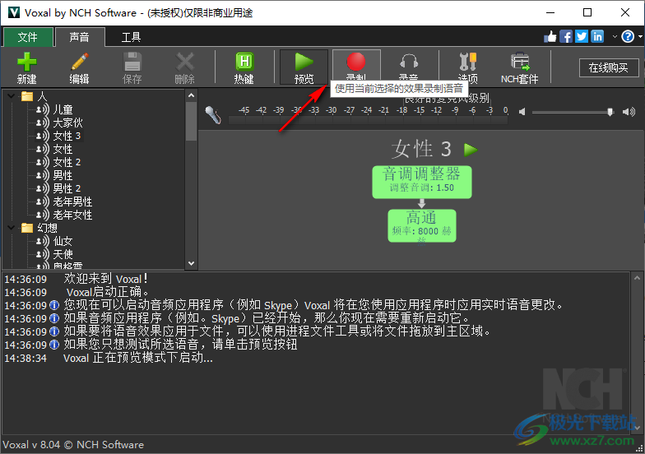Select the 男性 voice

tap(63, 176)
